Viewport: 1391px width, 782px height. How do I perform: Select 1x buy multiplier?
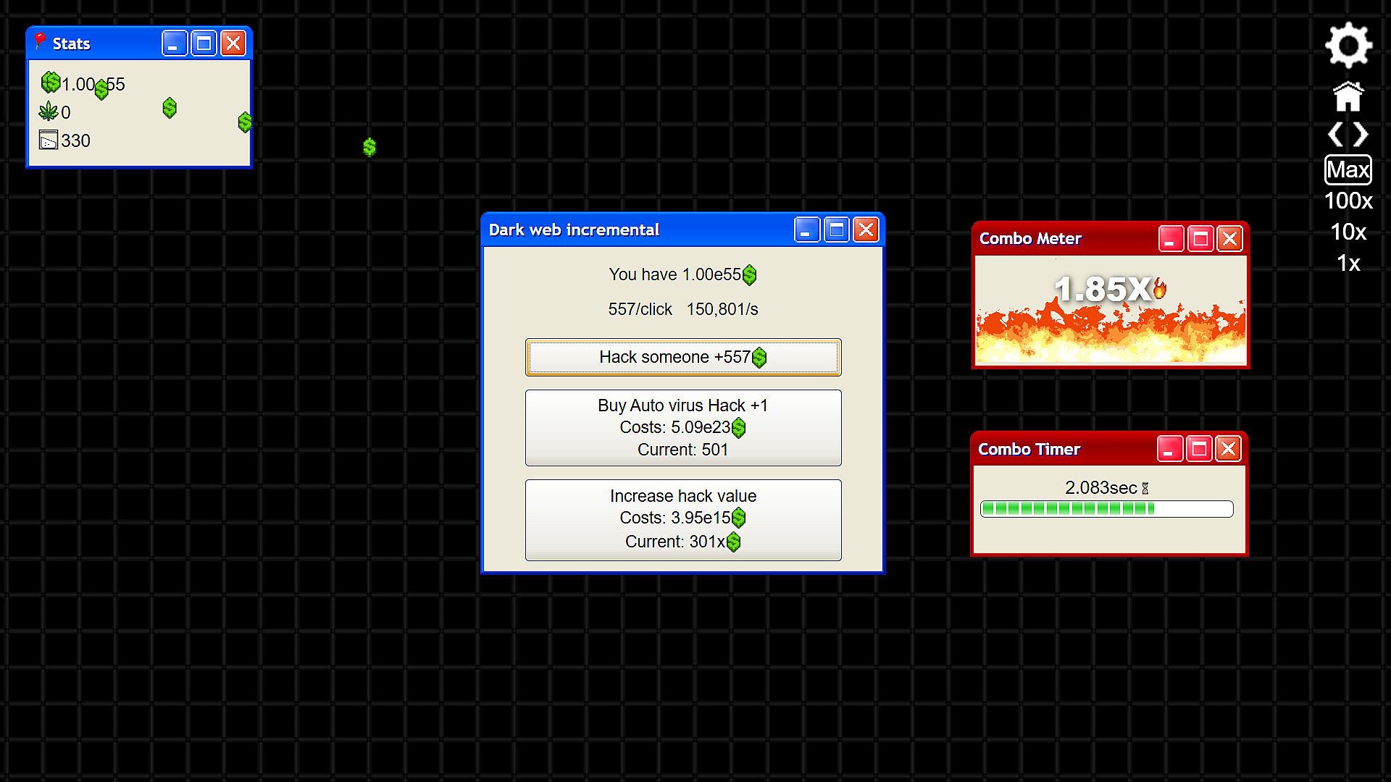click(1348, 264)
